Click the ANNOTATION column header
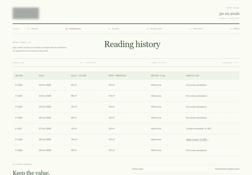 pyautogui.click(x=192, y=76)
